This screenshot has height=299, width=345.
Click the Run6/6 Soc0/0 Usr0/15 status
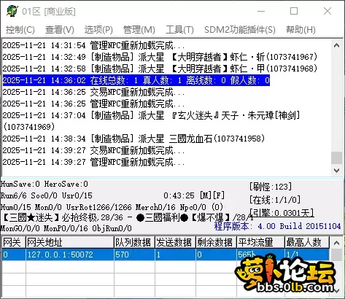point(47,195)
